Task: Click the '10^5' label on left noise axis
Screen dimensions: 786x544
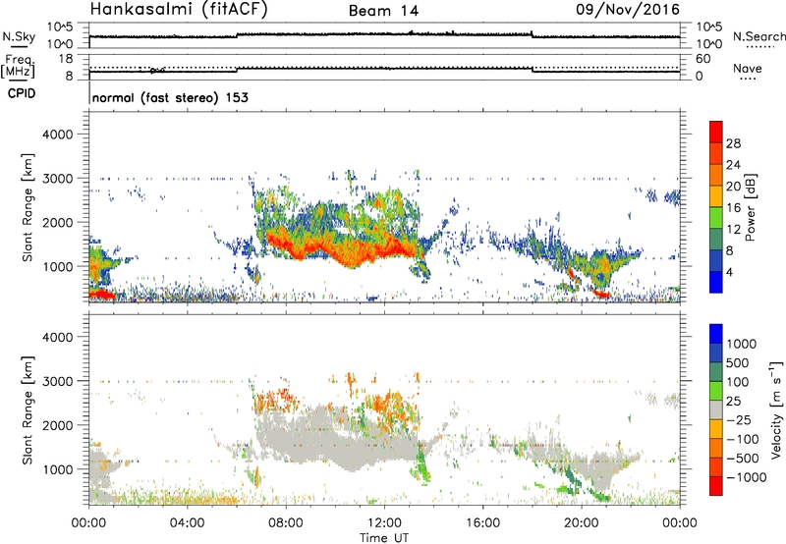Action: tap(59, 27)
